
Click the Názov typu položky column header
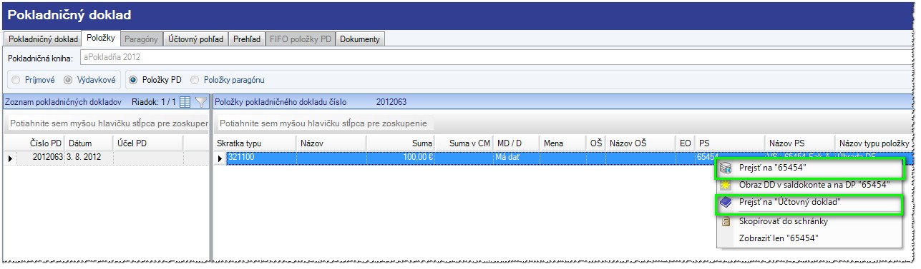point(874,143)
